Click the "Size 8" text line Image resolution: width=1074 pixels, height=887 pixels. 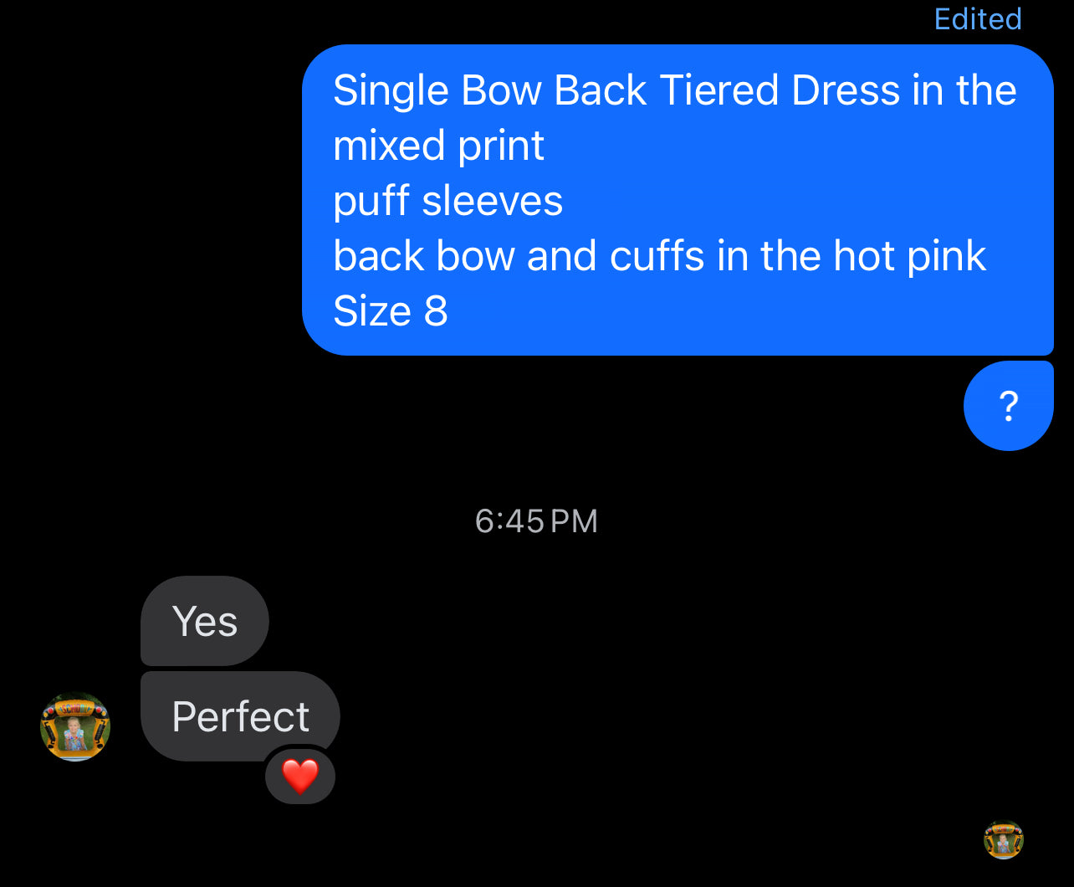[x=391, y=311]
